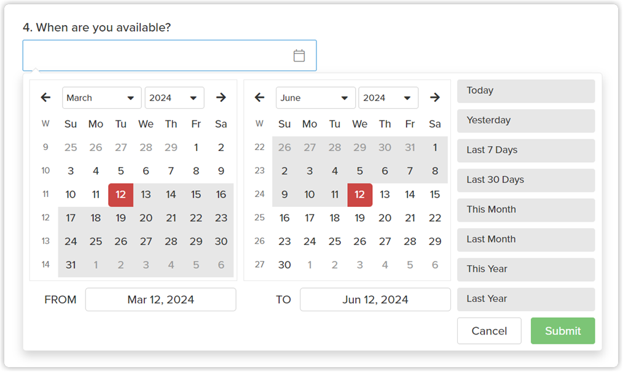Click week number 12 in March calendar
Screen dimensions: 623x372
point(45,217)
